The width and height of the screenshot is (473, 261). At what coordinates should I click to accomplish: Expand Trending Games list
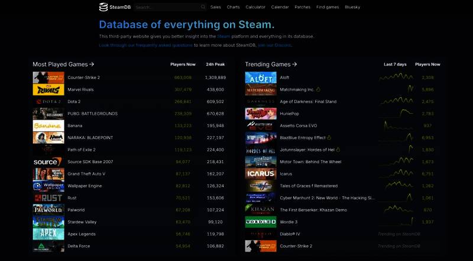click(x=271, y=64)
